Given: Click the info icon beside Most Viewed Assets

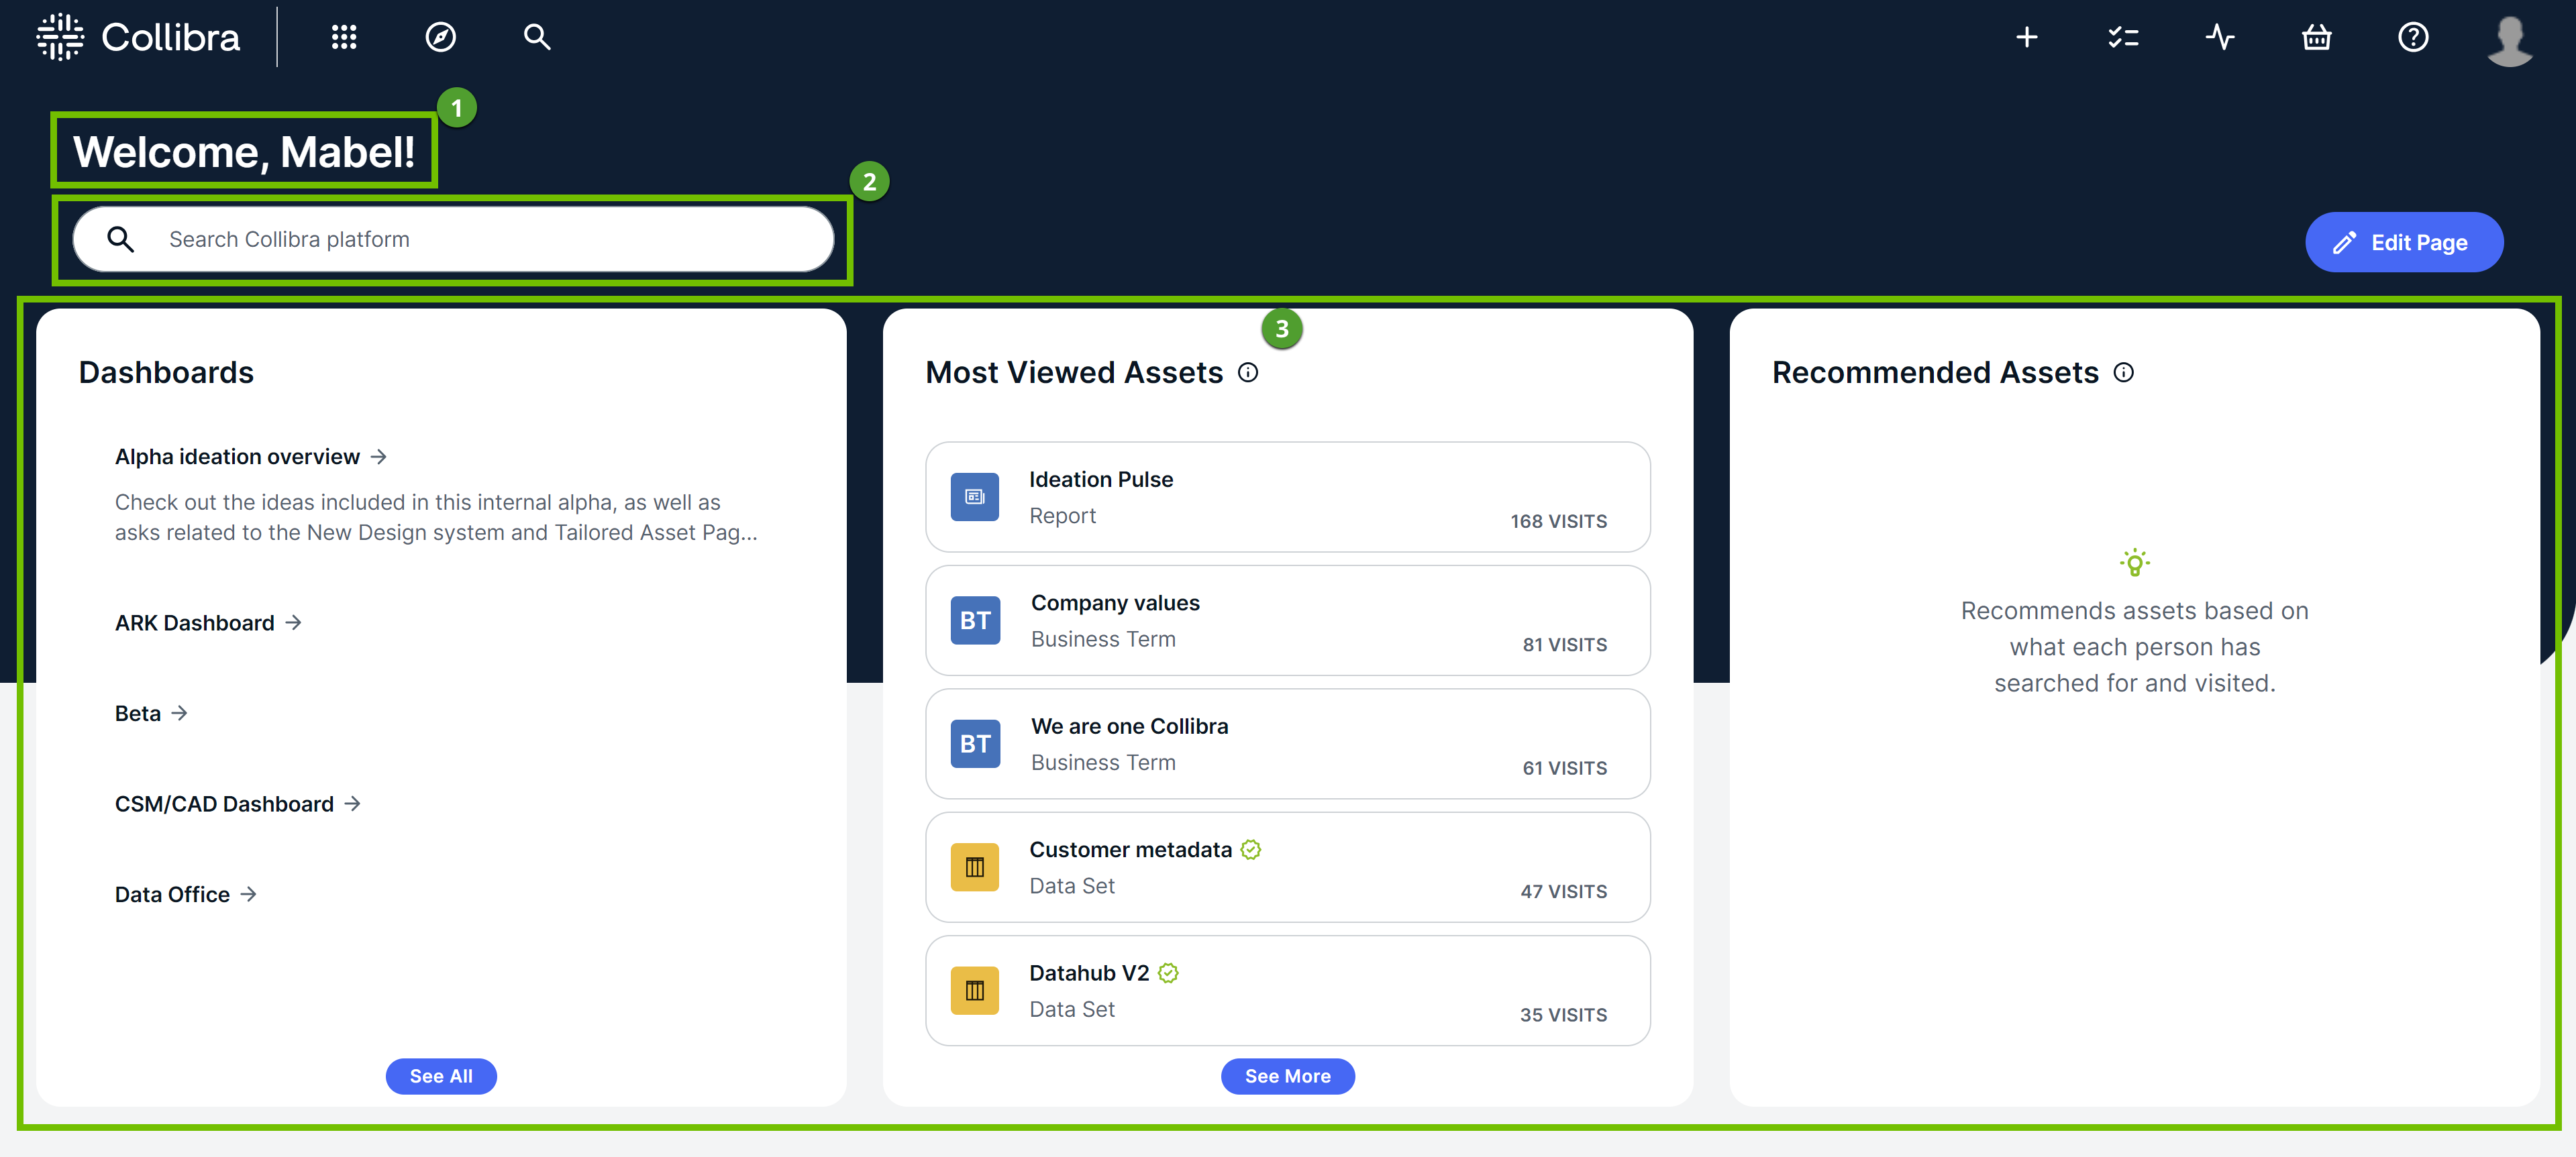Looking at the screenshot, I should (x=1248, y=372).
